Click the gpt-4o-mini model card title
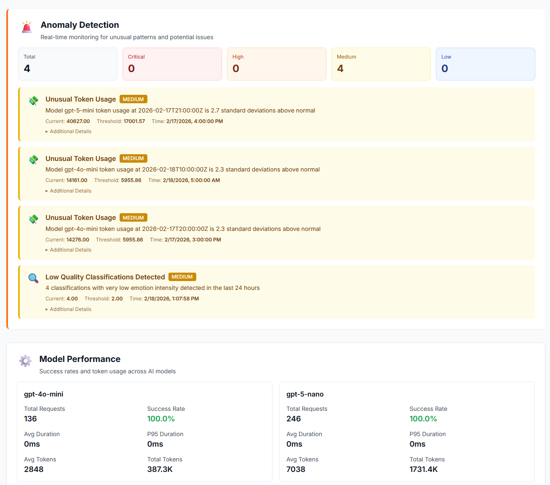 point(44,394)
